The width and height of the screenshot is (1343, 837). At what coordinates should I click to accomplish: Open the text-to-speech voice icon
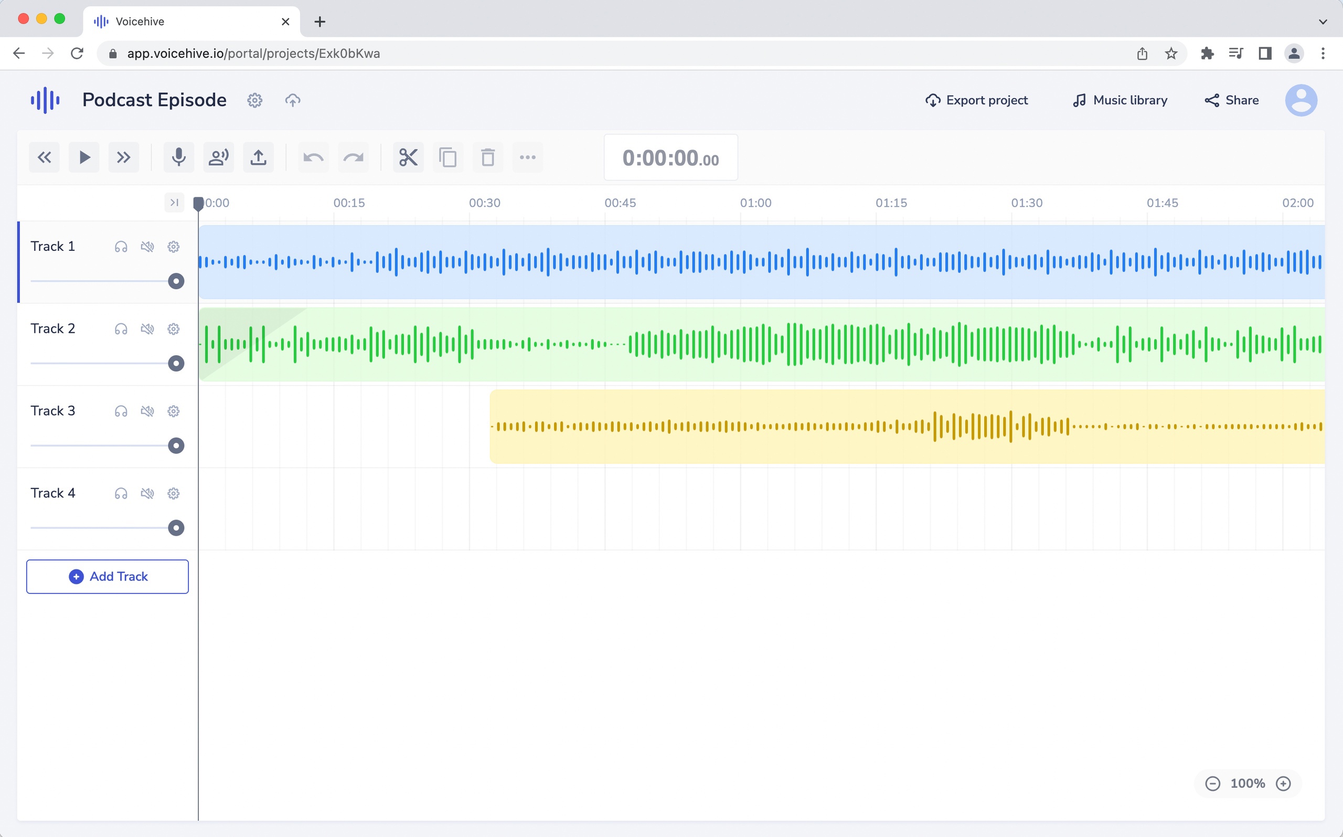click(x=219, y=158)
